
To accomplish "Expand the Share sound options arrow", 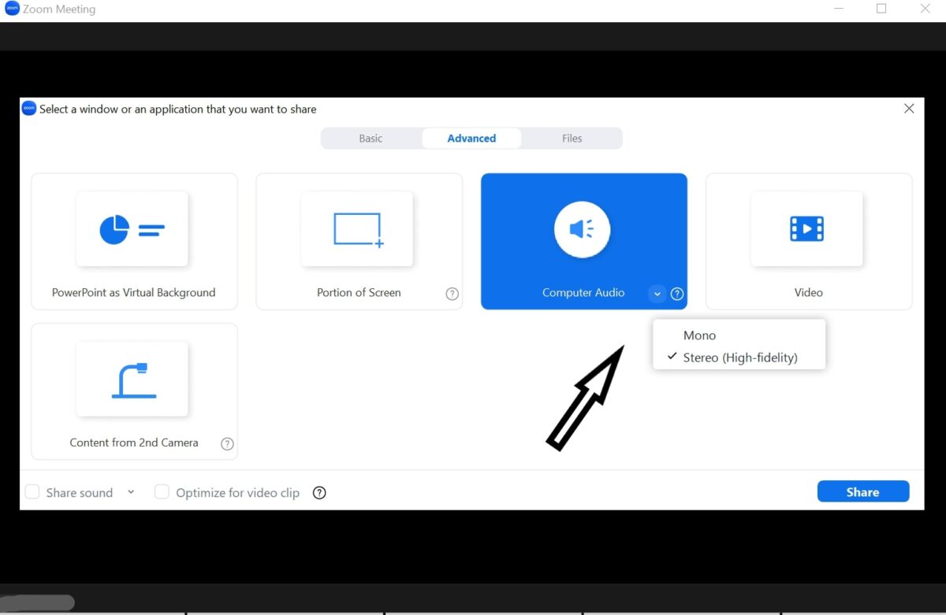I will point(131,492).
